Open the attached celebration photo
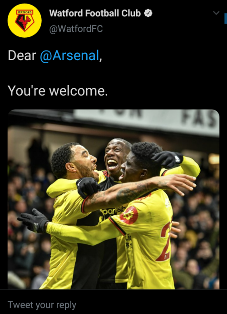Image resolution: width=227 pixels, height=314 pixels. (113, 199)
